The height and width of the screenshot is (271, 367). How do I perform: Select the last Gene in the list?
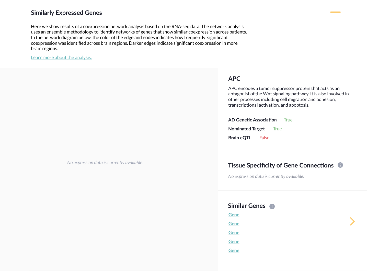click(x=234, y=250)
